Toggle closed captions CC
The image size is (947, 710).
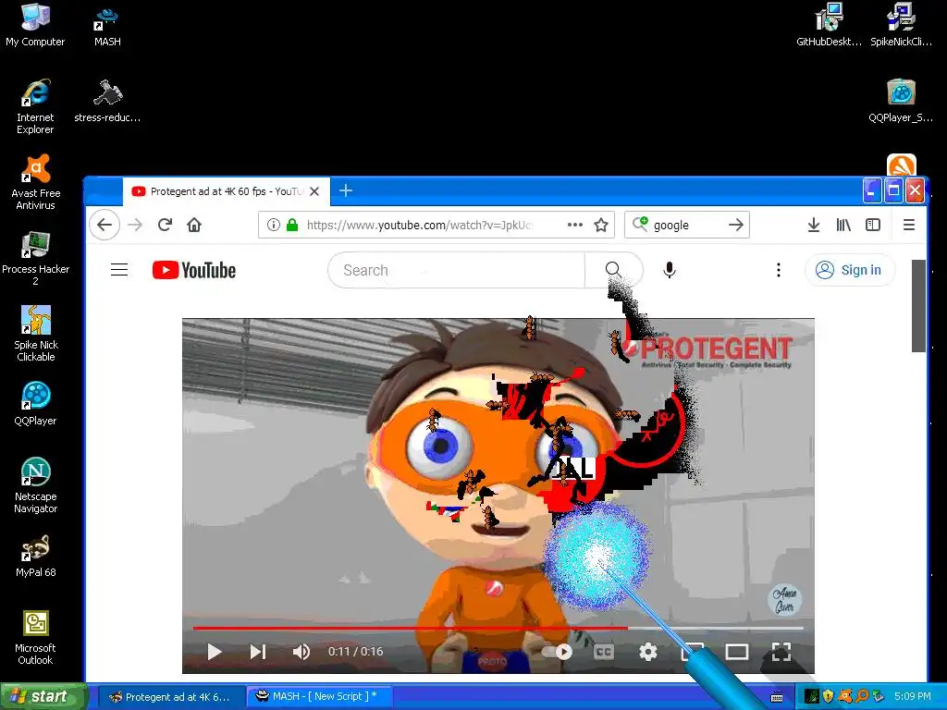click(x=604, y=652)
